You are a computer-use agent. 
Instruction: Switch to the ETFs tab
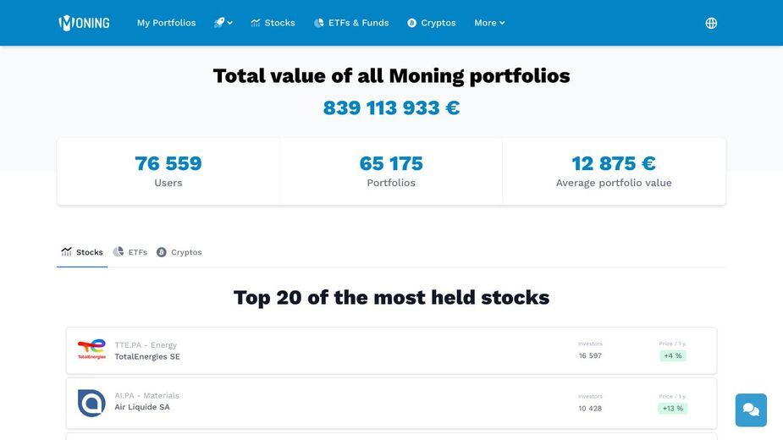(130, 252)
